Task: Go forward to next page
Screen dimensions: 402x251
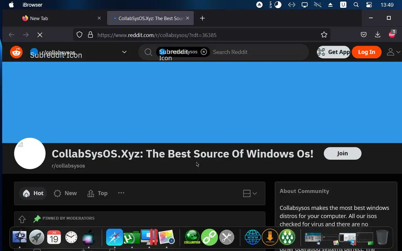Action: coord(26,35)
